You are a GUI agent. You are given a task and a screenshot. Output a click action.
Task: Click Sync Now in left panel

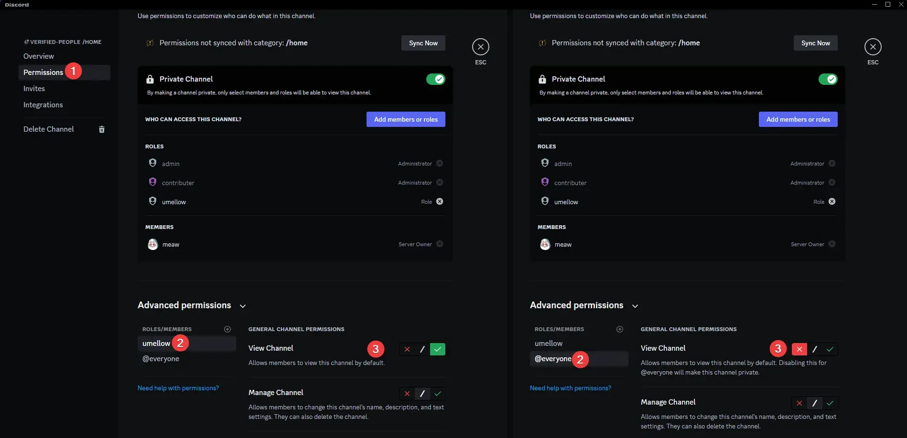point(423,43)
